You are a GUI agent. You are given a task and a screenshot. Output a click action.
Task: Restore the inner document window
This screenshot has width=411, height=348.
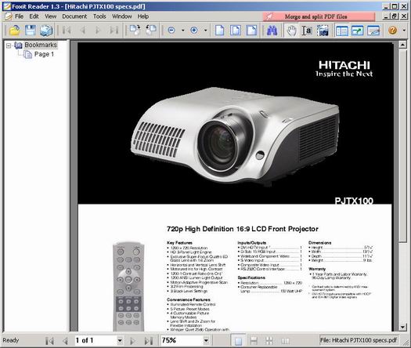(x=395, y=16)
